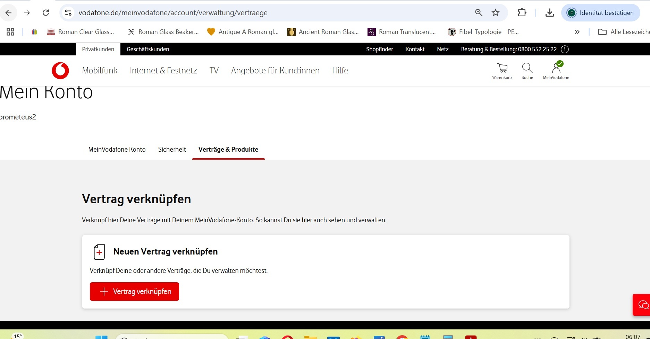Screen dimensions: 650x339
Task: Open the weather widget showing 15°
Action: tap(17, 336)
